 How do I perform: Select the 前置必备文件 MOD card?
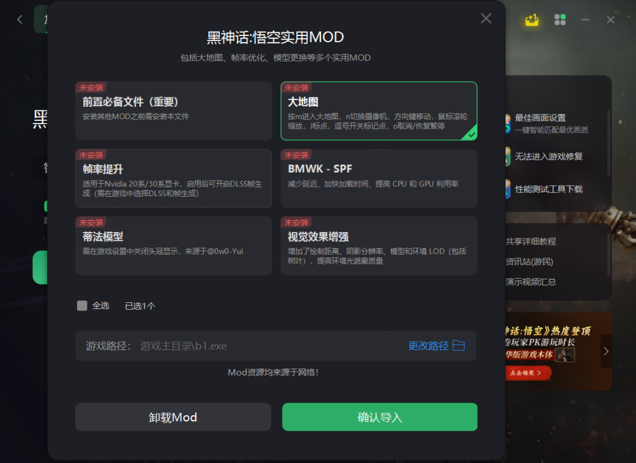pos(174,110)
